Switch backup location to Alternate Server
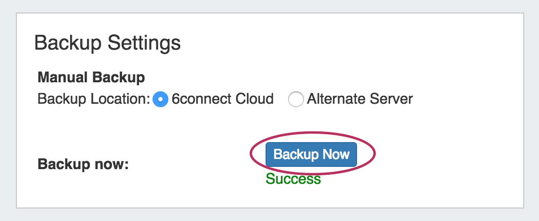539x221 pixels. [295, 100]
